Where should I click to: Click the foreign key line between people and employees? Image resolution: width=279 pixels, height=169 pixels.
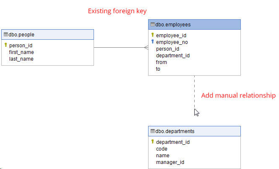tap(120, 48)
